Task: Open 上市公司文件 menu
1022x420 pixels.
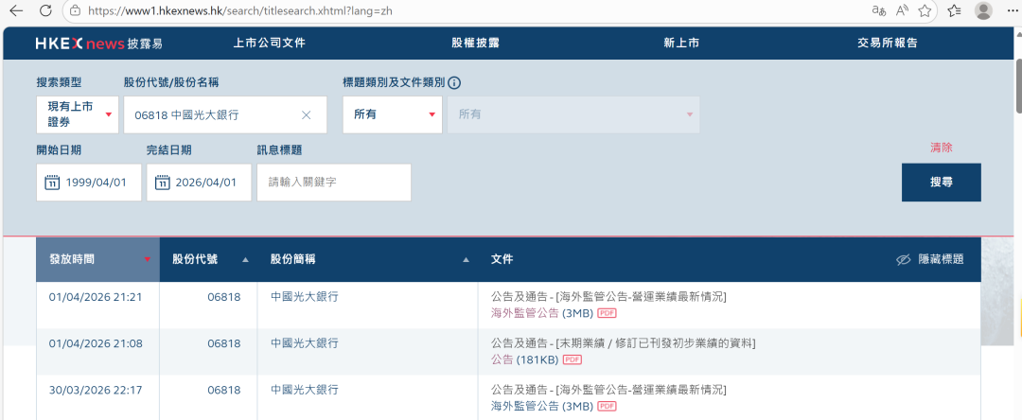Action: tap(269, 43)
